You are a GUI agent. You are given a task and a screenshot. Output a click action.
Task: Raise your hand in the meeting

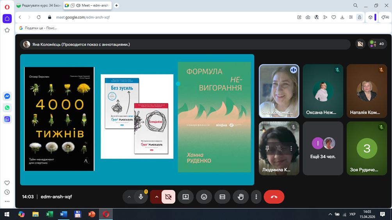(241, 197)
